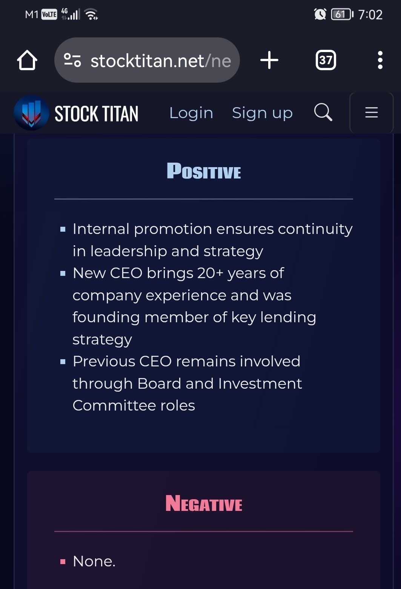Expand the hamburger navigation menu

372,112
